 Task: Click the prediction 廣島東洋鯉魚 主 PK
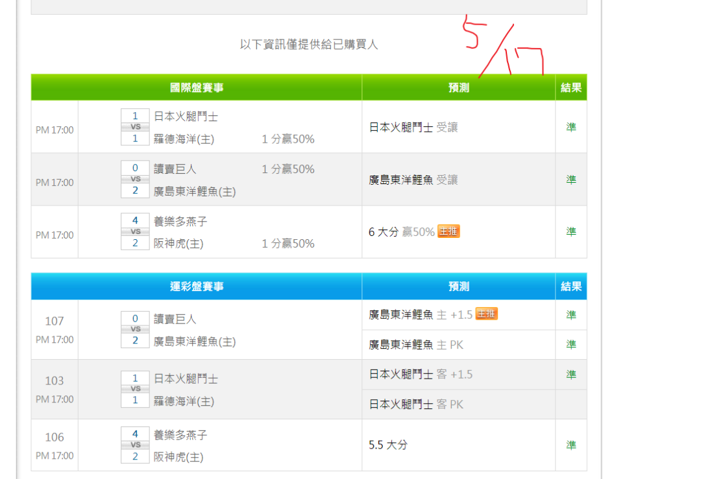416,345
